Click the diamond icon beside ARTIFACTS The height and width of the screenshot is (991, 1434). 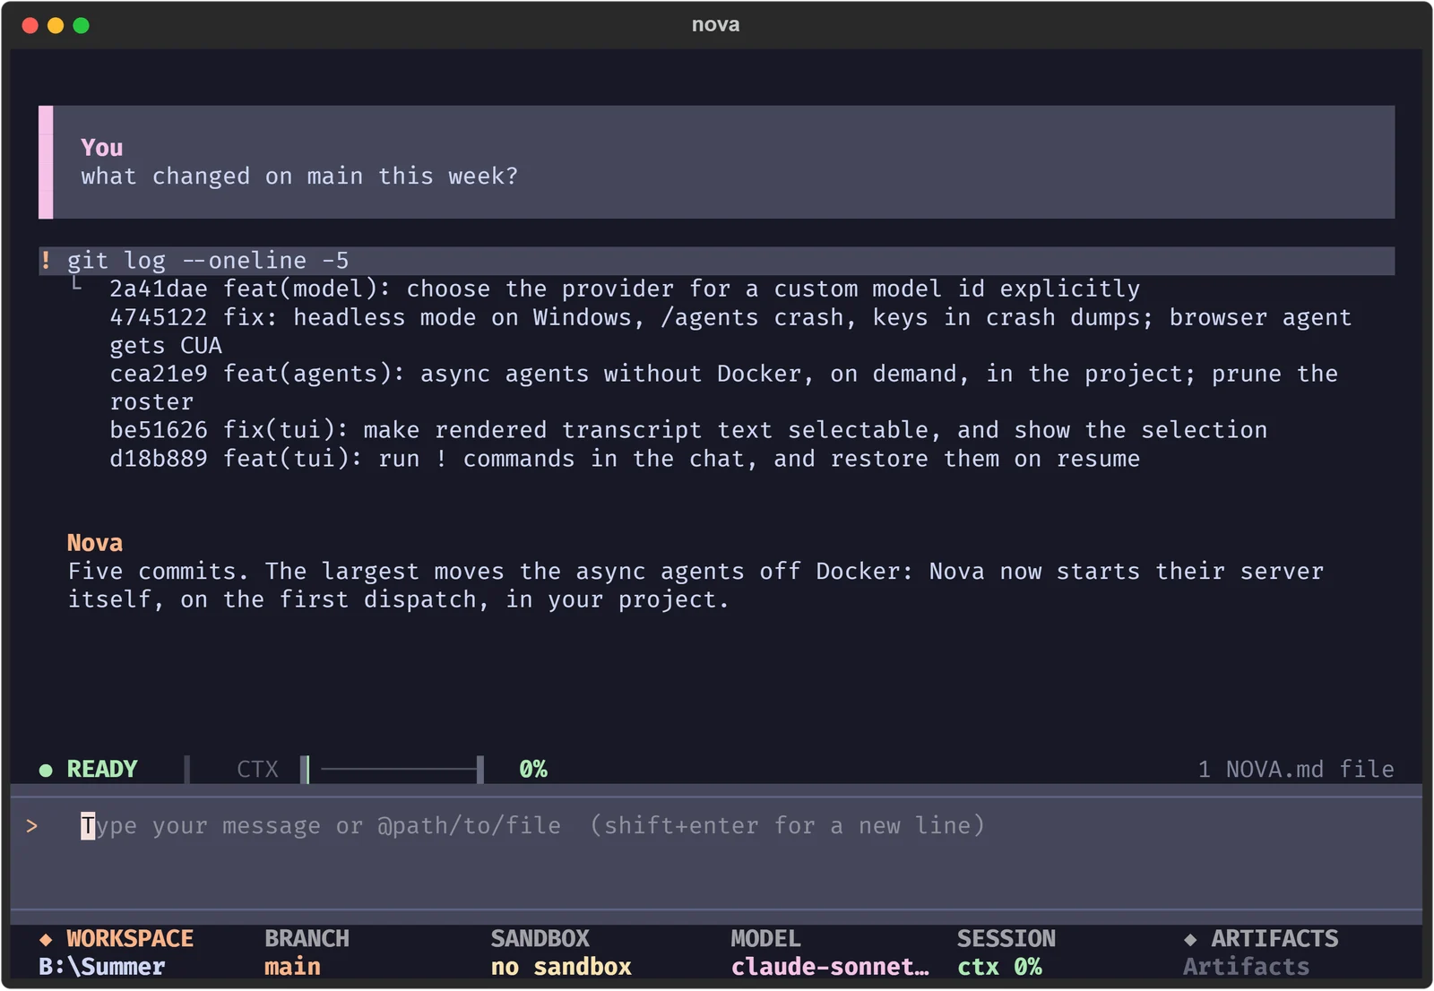pos(1190,939)
